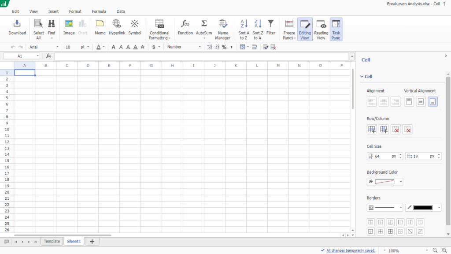Apply bold text formatting
The image size is (451, 254).
pyautogui.click(x=113, y=47)
